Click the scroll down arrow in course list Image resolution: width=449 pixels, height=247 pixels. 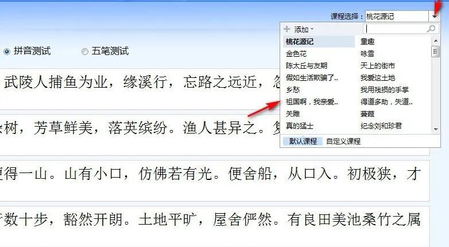(436, 129)
